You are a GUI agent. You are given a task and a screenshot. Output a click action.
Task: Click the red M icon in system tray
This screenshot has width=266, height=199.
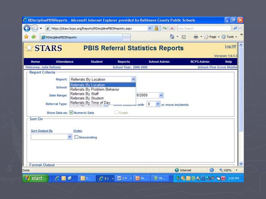[223, 178]
